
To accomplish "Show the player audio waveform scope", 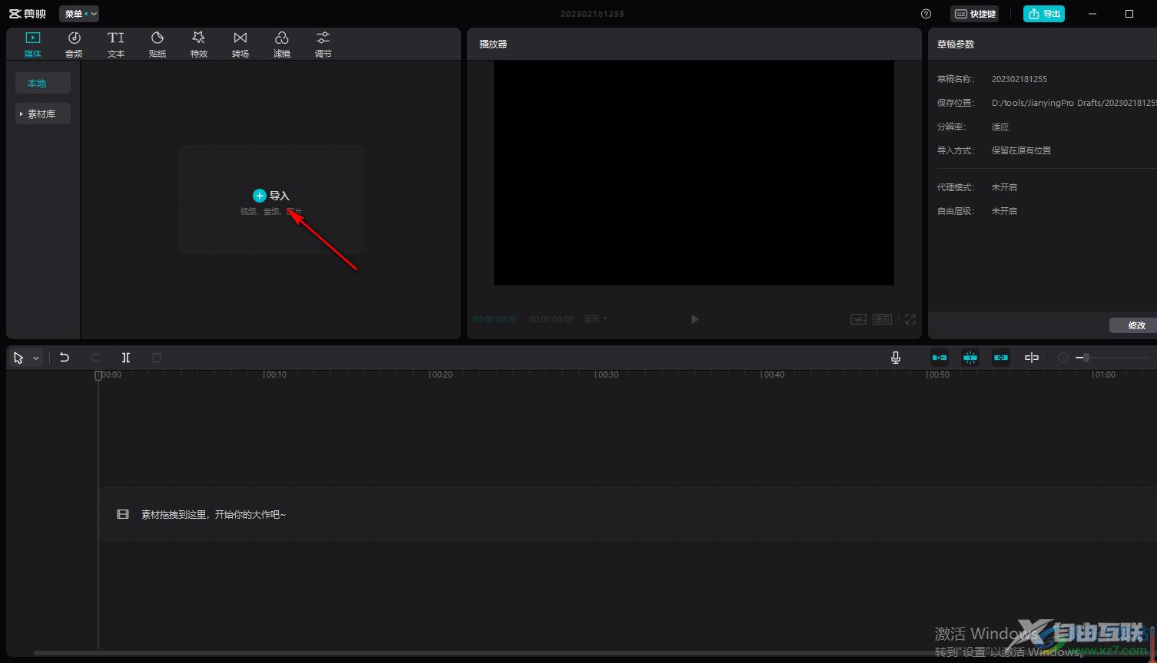I will click(858, 319).
